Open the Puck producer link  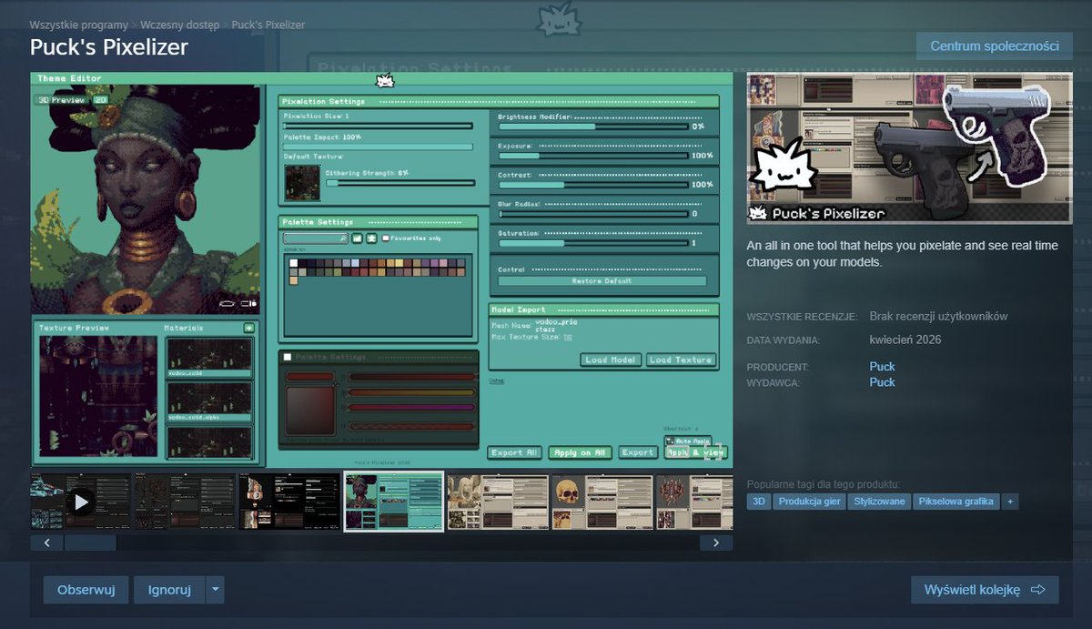[x=882, y=367]
